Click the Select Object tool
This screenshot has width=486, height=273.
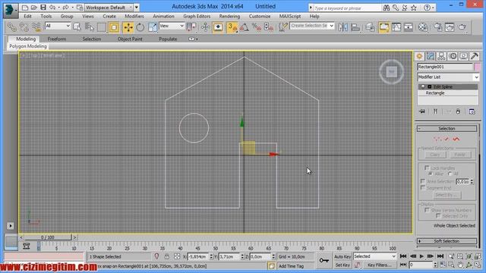pos(77,27)
